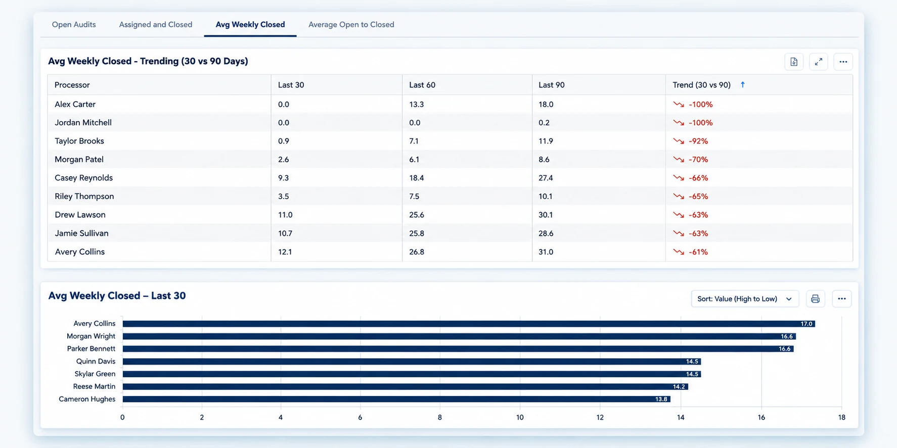Click Jamie Sullivan's Last 90 value 28.6
The image size is (897, 448).
(546, 233)
